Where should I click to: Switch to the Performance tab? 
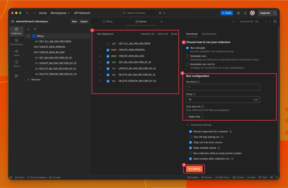(209, 34)
